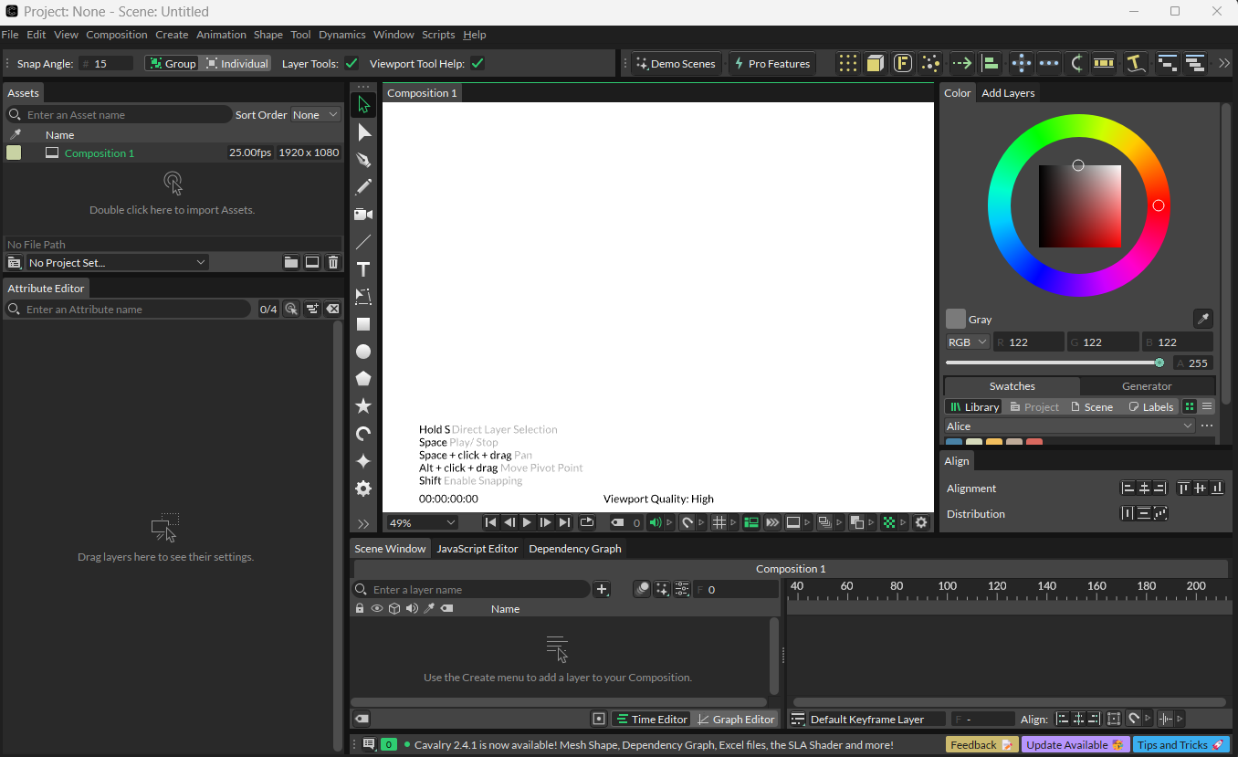
Task: Select the arrow Select tool
Action: click(x=363, y=105)
